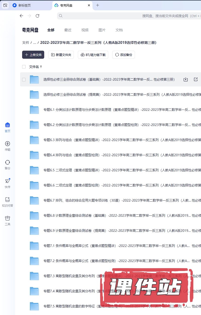Screen dimensions: 201x315
Task: Click the BT/磁力链下载 button
Action: pyautogui.click(x=93, y=55)
